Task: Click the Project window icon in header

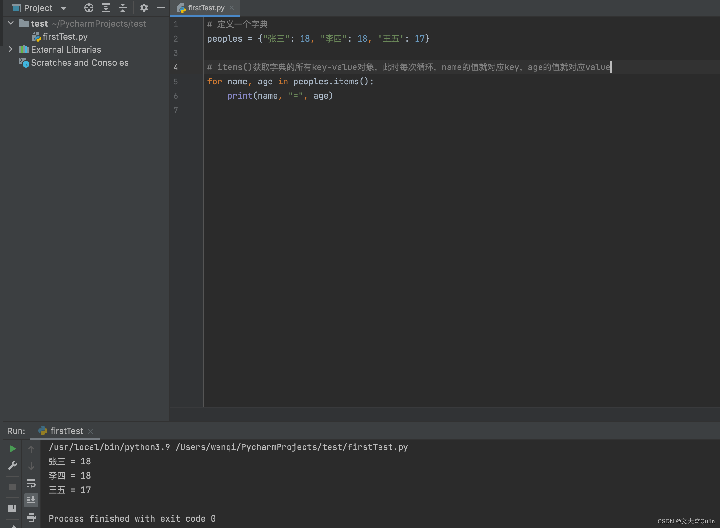Action: (x=16, y=8)
